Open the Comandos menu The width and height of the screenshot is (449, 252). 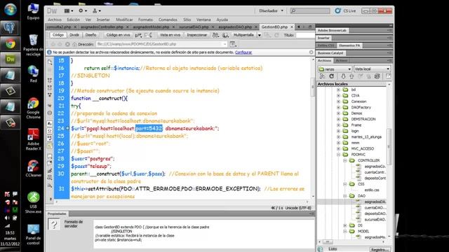pos(168,20)
